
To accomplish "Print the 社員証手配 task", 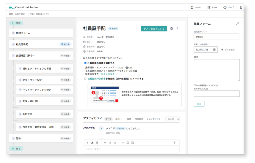I will pyautogui.click(x=171, y=28).
